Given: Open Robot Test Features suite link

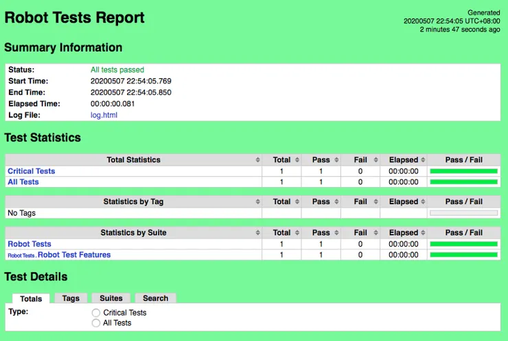Looking at the screenshot, I should [74, 254].
